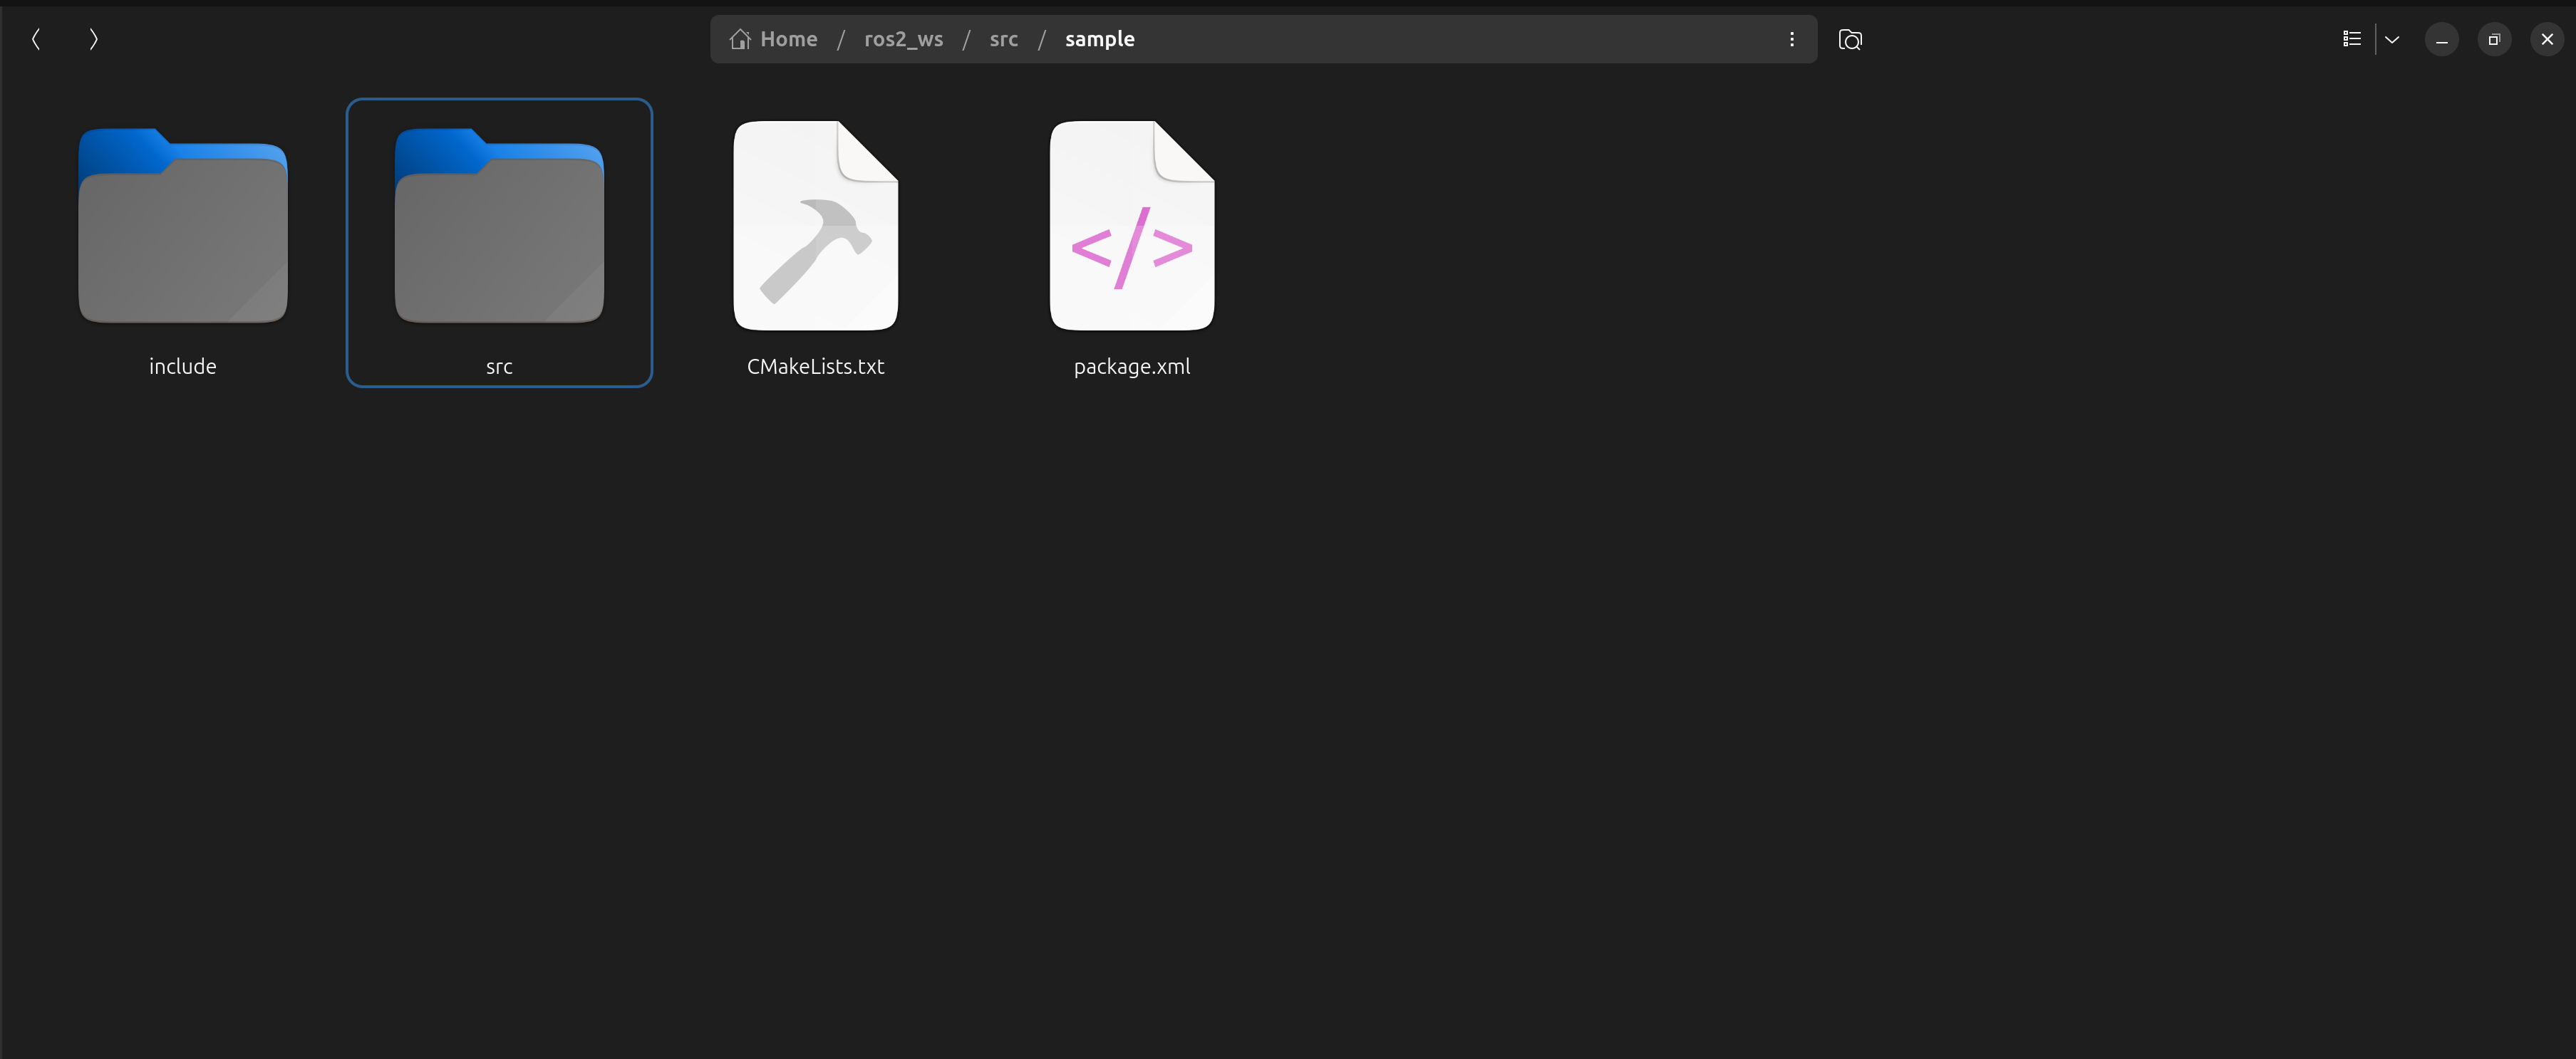
Task: Select the include folder icon
Action: [x=183, y=226]
